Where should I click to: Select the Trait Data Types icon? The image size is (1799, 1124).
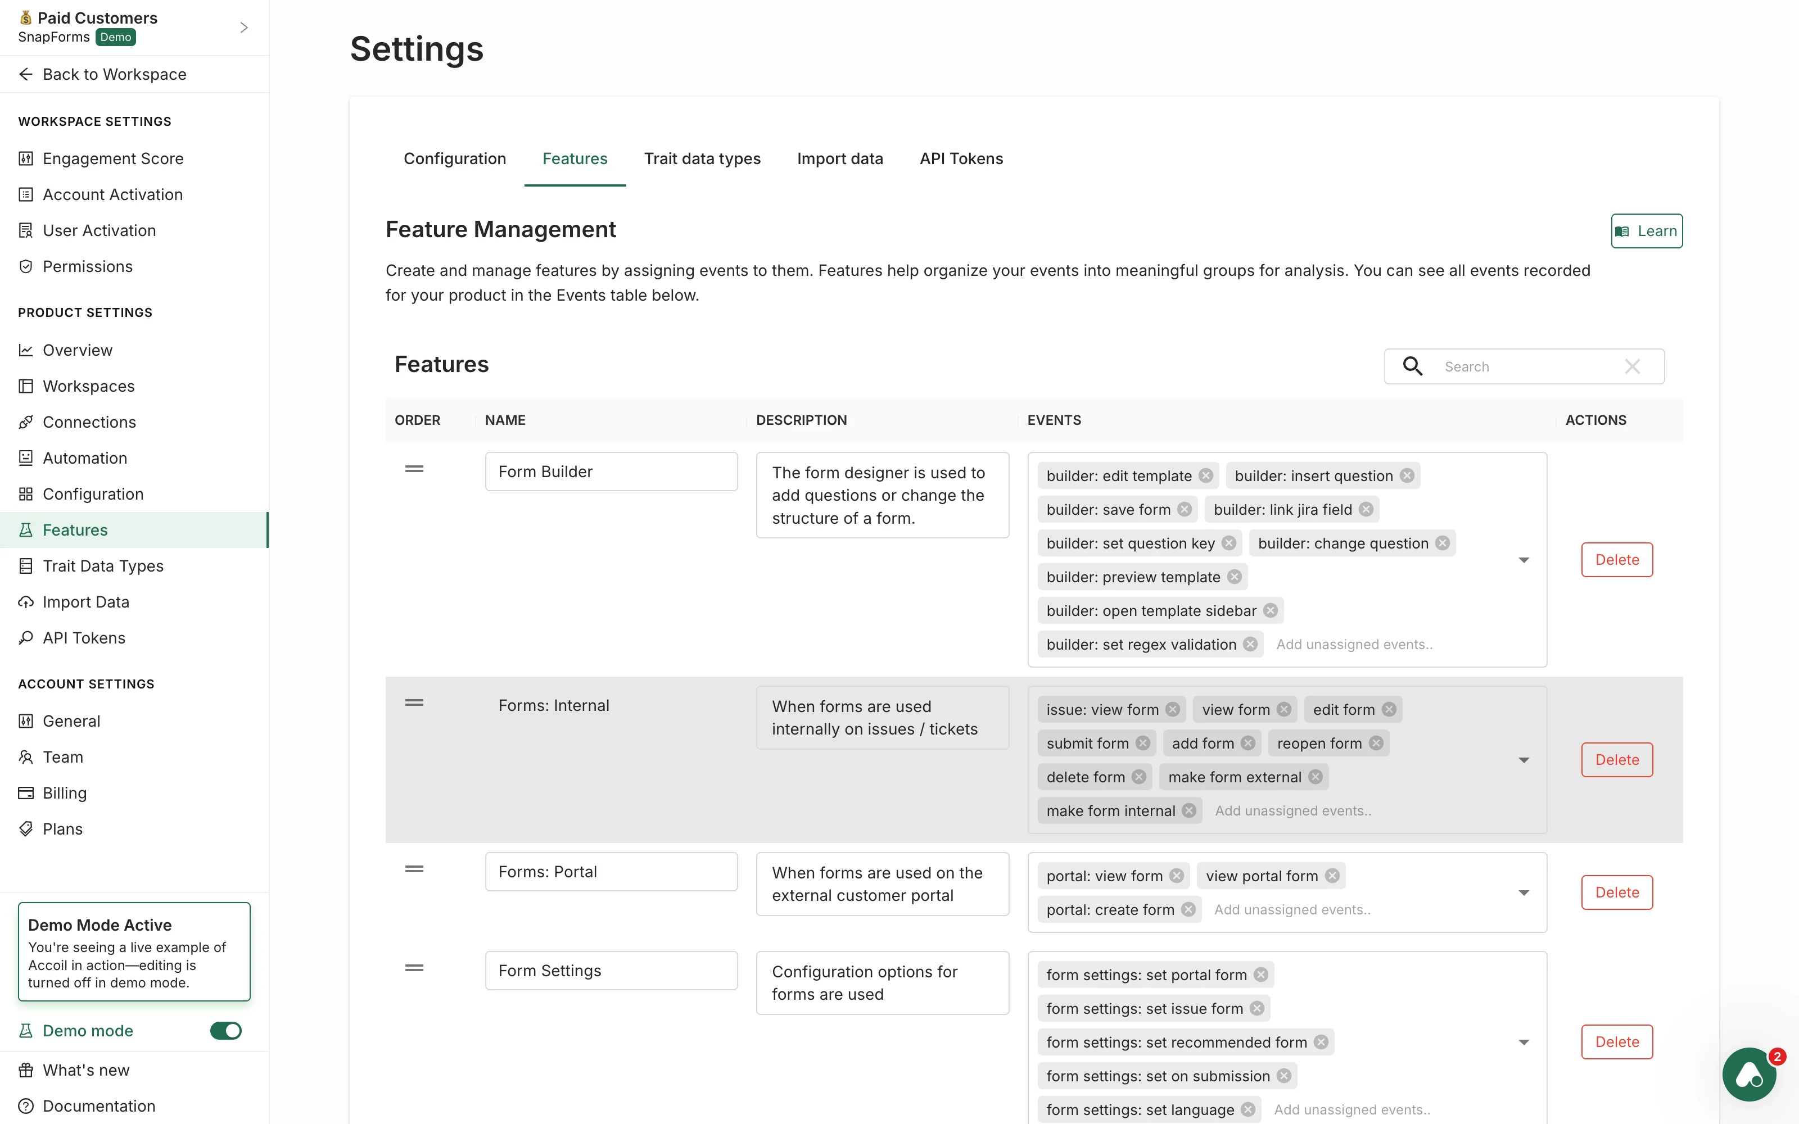tap(26, 566)
